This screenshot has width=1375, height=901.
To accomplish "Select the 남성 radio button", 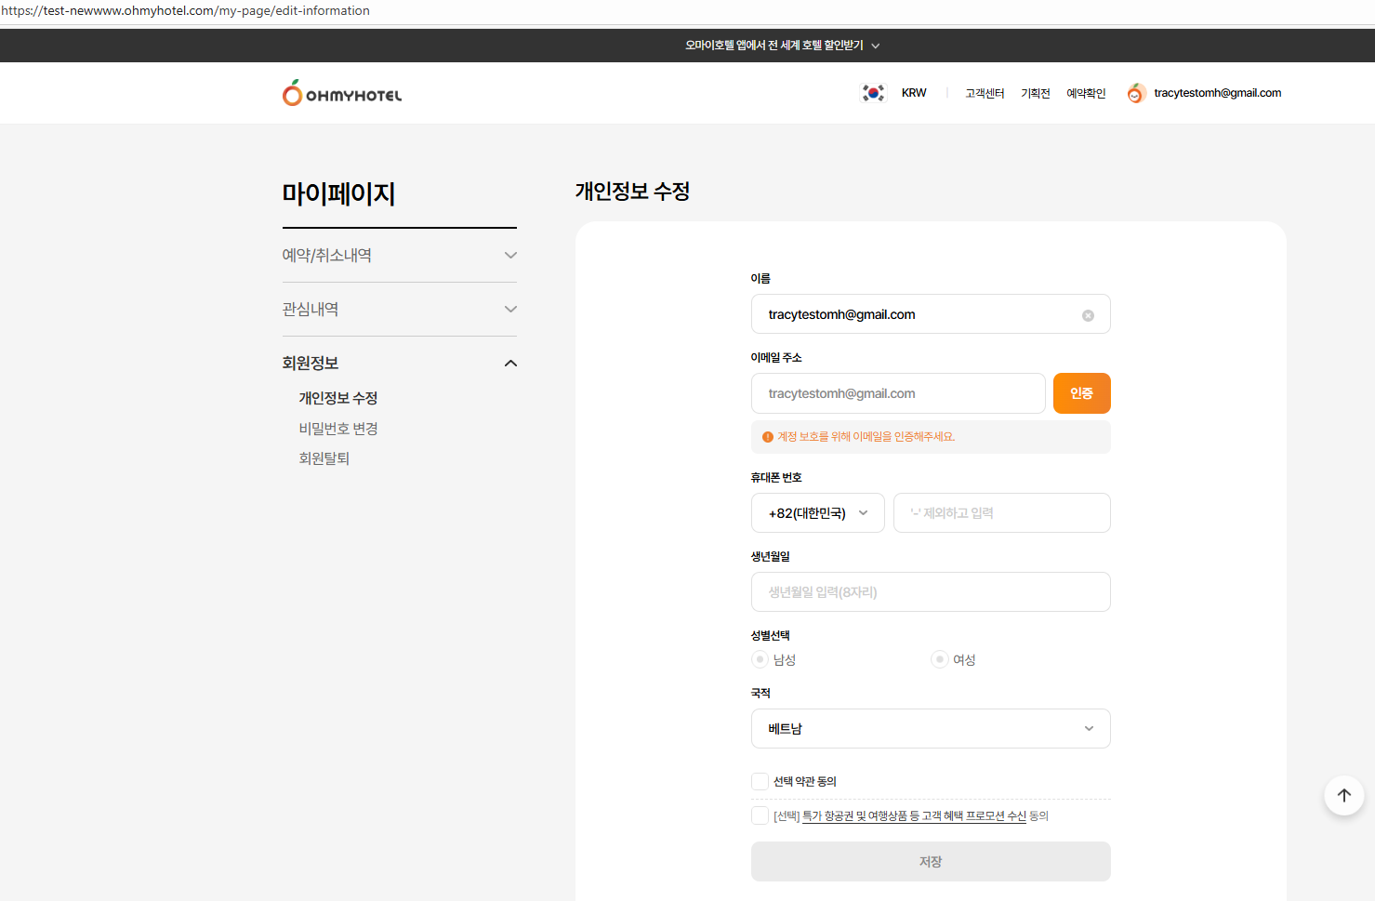I will point(760,659).
